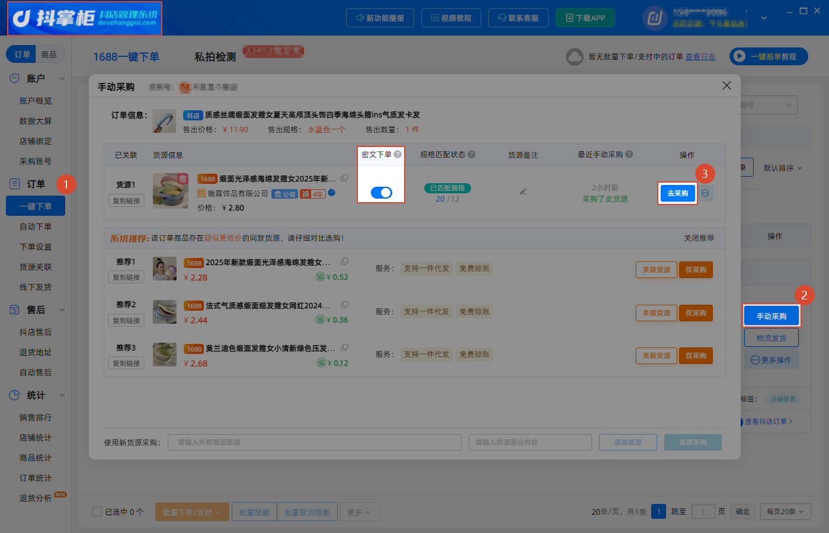The image size is (829, 533).
Task: Click the help icon next to 密文下单
Action: pyautogui.click(x=398, y=154)
